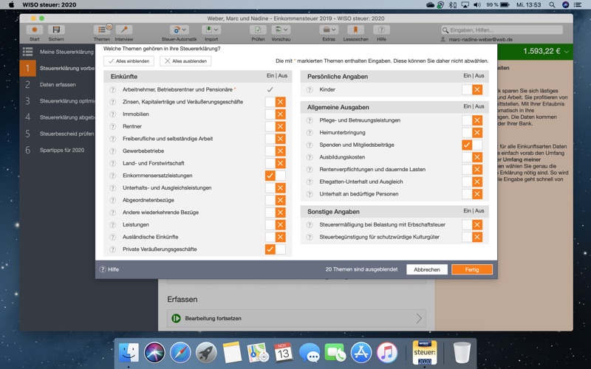Confirm with orange Fertig button
This screenshot has height=369, width=591.
click(472, 269)
